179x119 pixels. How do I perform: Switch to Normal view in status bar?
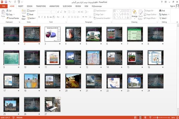coord(135,118)
